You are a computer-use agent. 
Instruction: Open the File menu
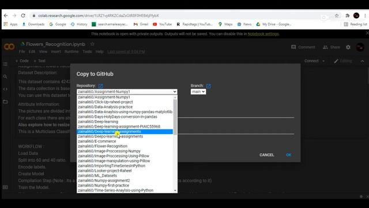[x=22, y=51]
